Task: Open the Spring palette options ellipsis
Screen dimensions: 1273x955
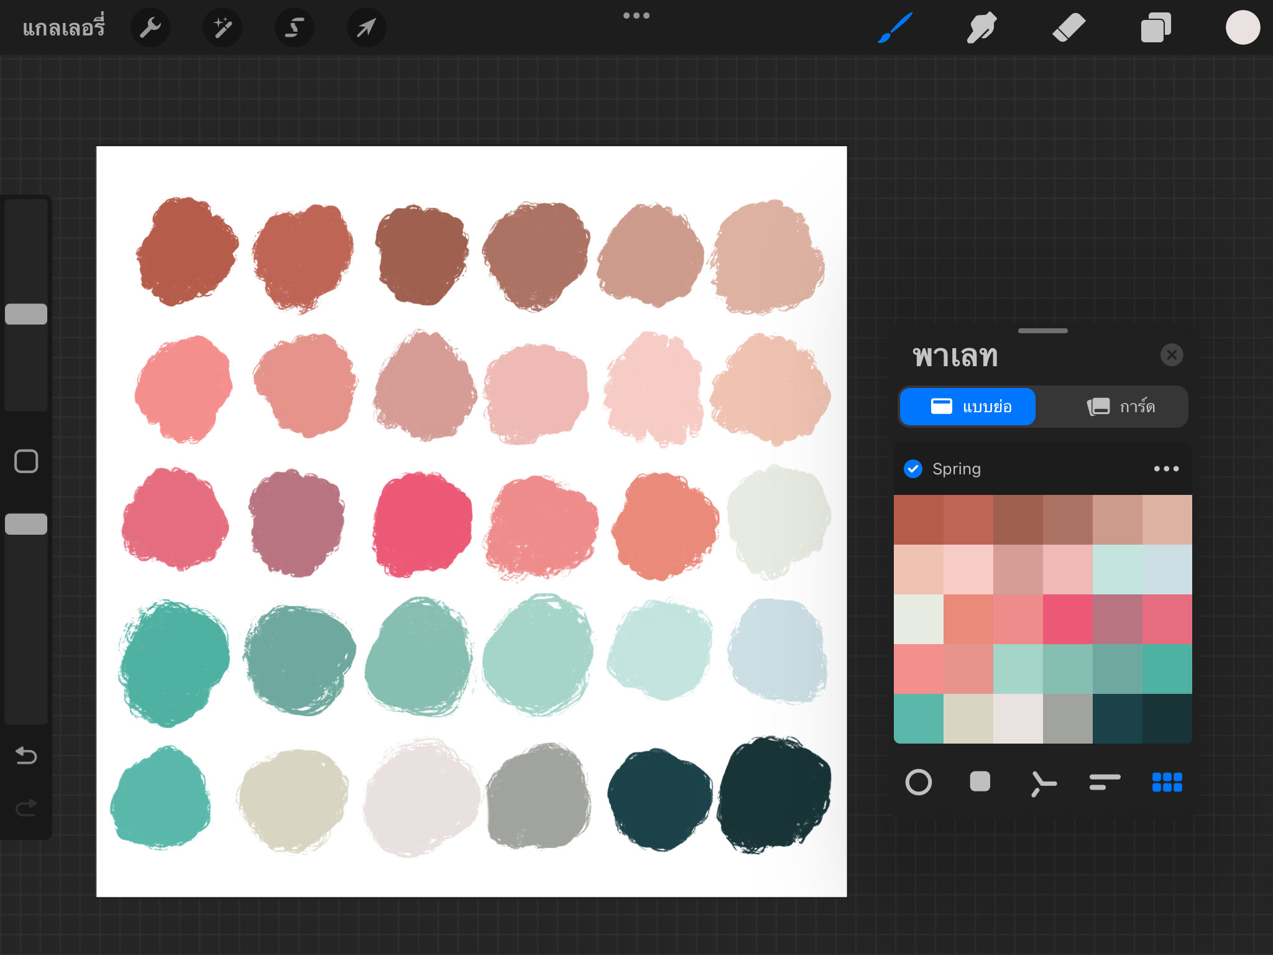Action: 1167,468
